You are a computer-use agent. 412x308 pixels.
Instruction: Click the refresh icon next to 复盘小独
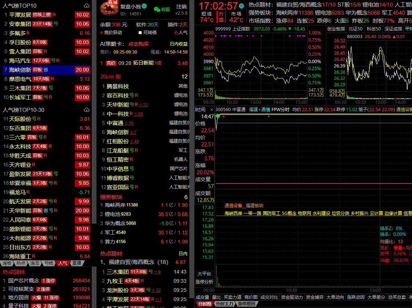(x=144, y=6)
